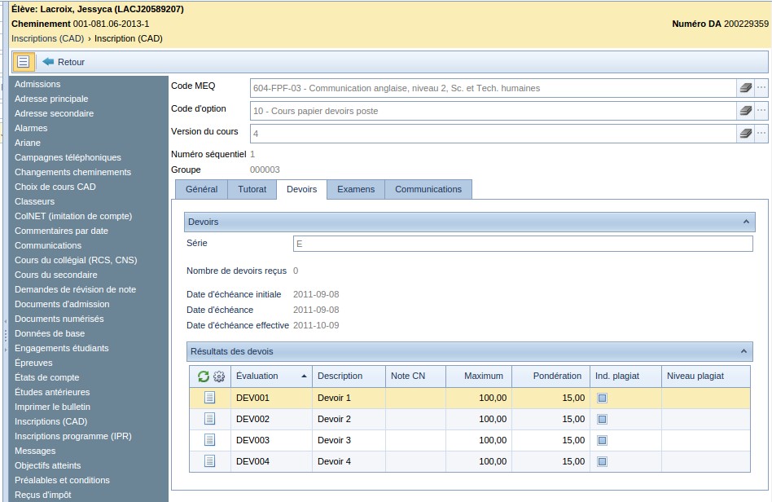Go back using the Retour button
This screenshot has width=772, height=502.
[x=64, y=62]
